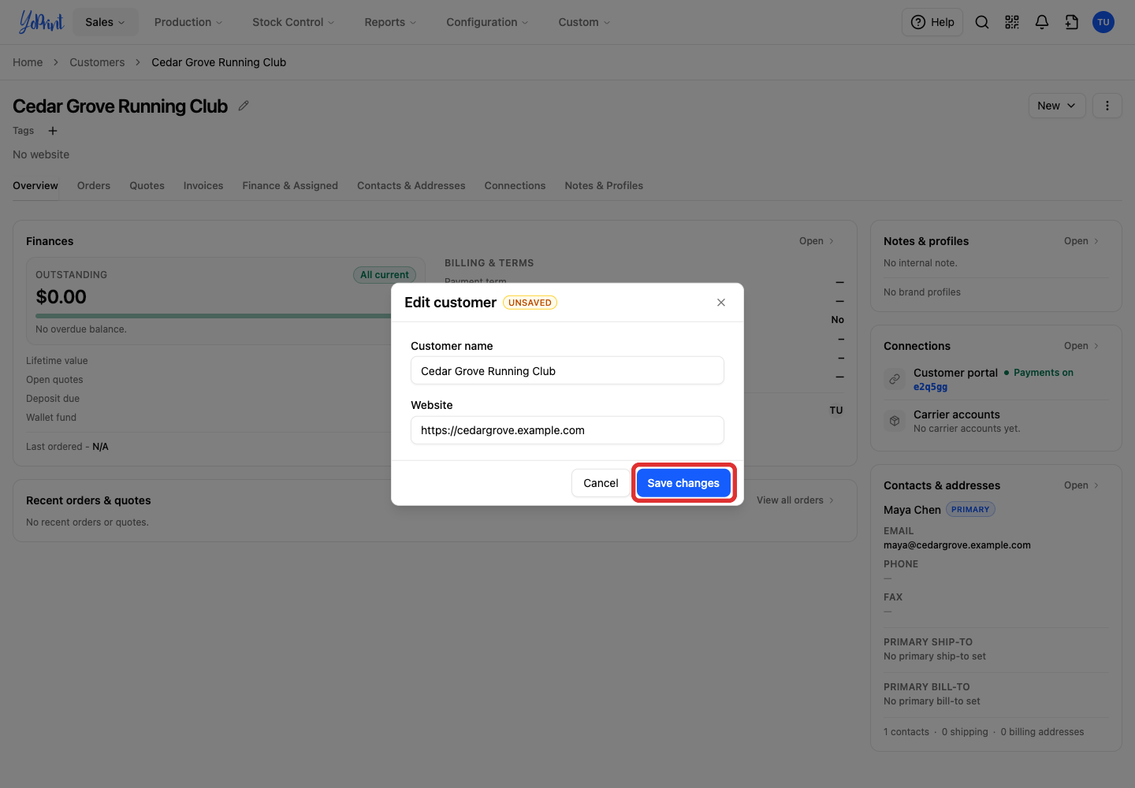1135x788 pixels.
Task: Expand the Reports menu
Action: tap(390, 22)
